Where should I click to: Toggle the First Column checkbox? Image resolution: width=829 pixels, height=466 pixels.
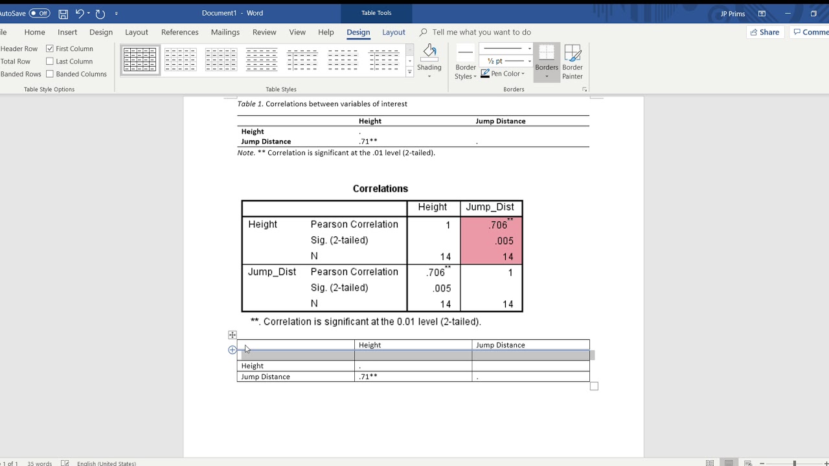50,49
